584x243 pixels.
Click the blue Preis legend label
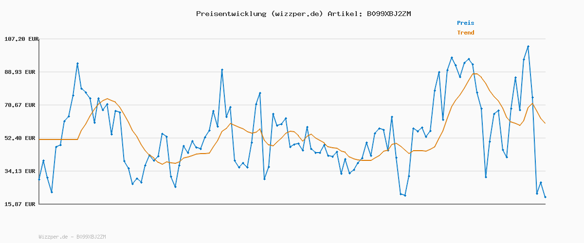(x=465, y=23)
